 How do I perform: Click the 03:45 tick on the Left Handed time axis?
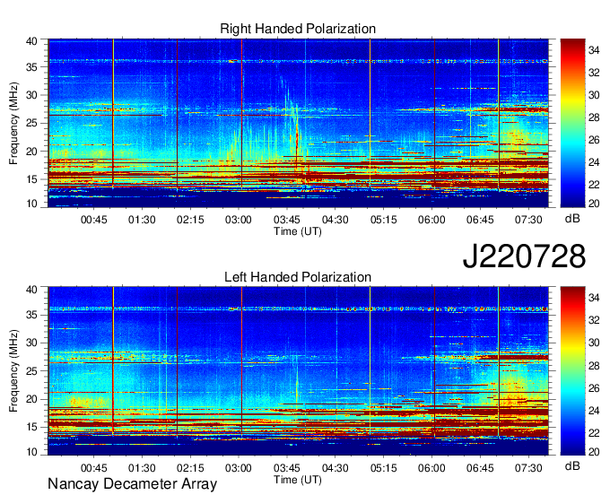point(287,468)
